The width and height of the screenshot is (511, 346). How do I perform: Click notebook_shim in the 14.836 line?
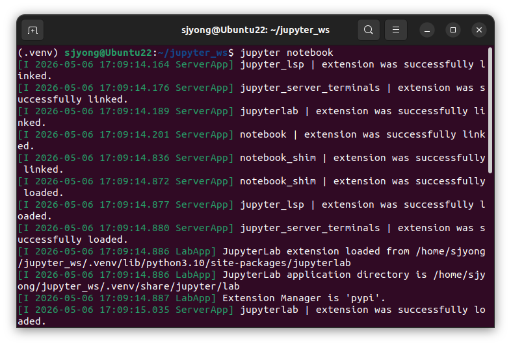click(278, 158)
